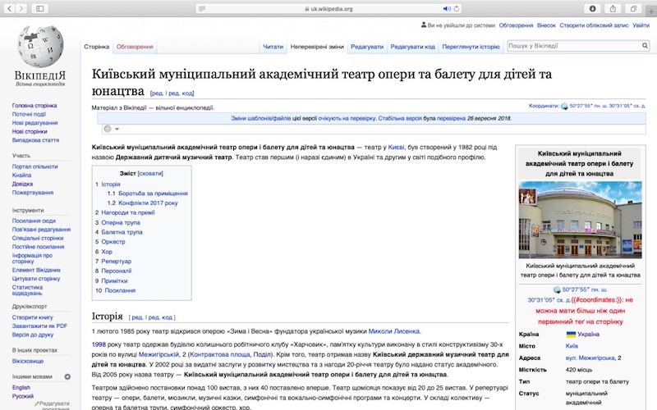Open the Share button in Safari toolbar
The width and height of the screenshot is (657, 410).
tap(613, 8)
